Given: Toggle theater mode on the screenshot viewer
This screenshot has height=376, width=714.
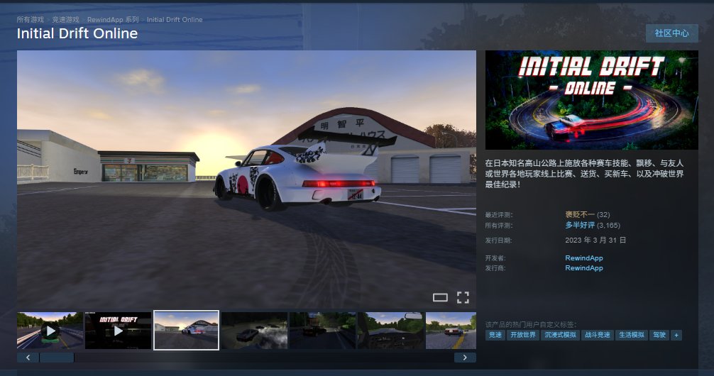Looking at the screenshot, I should coord(440,297).
